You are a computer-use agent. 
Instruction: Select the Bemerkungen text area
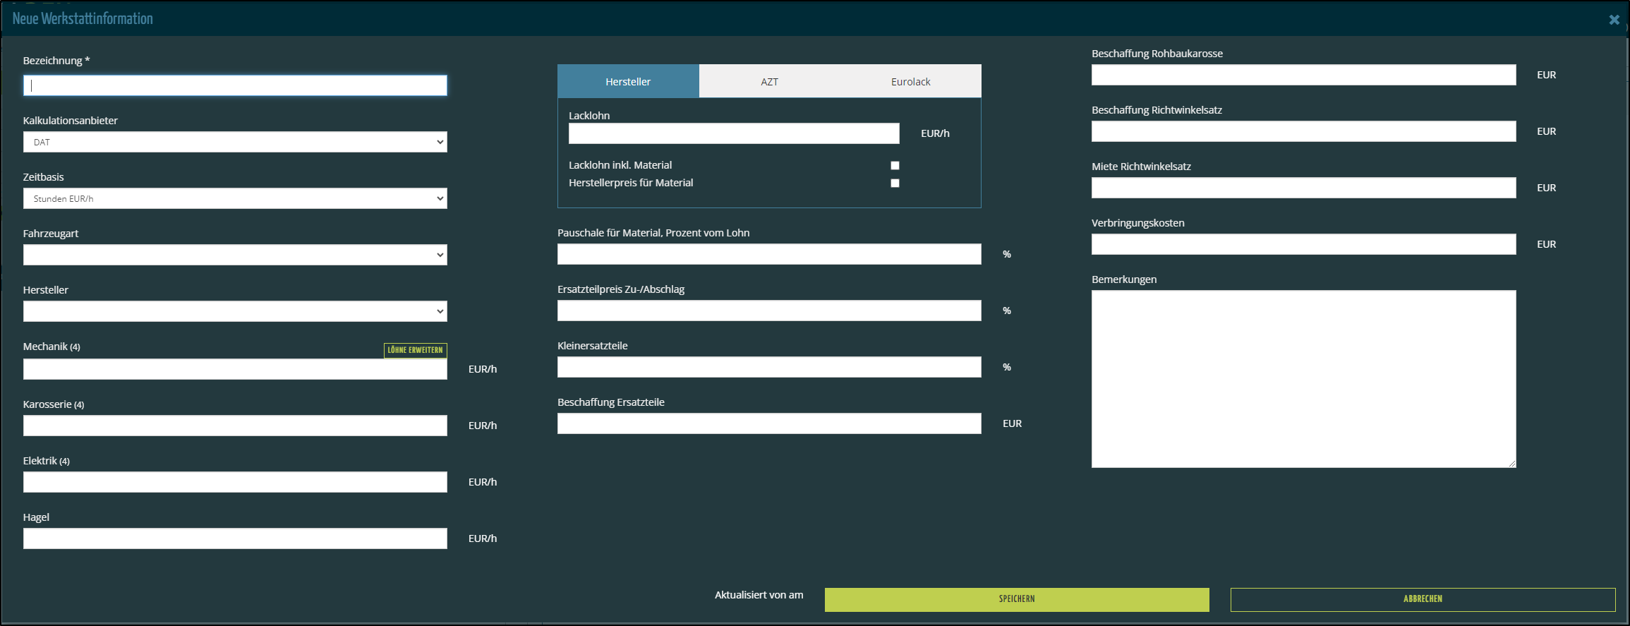click(x=1303, y=379)
